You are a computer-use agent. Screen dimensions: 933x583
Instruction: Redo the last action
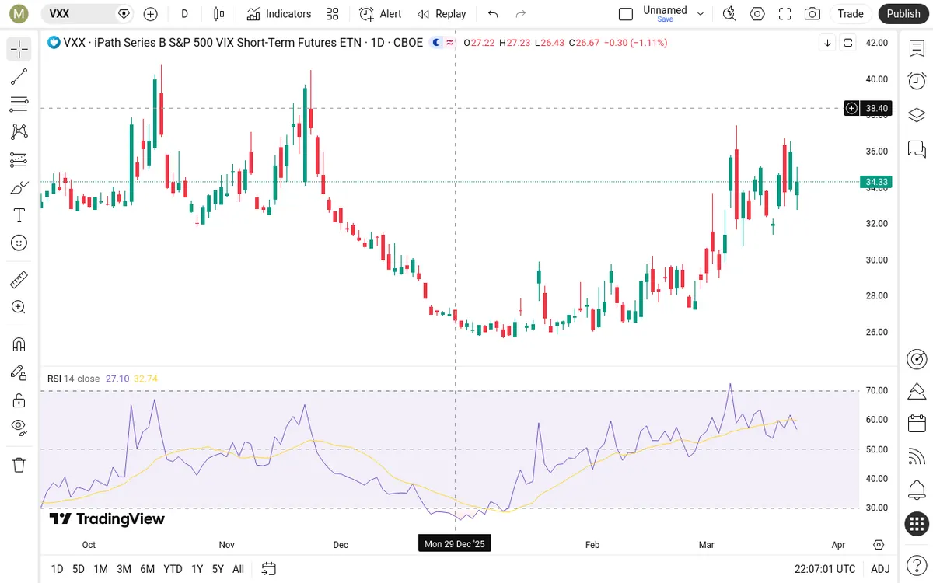click(521, 13)
